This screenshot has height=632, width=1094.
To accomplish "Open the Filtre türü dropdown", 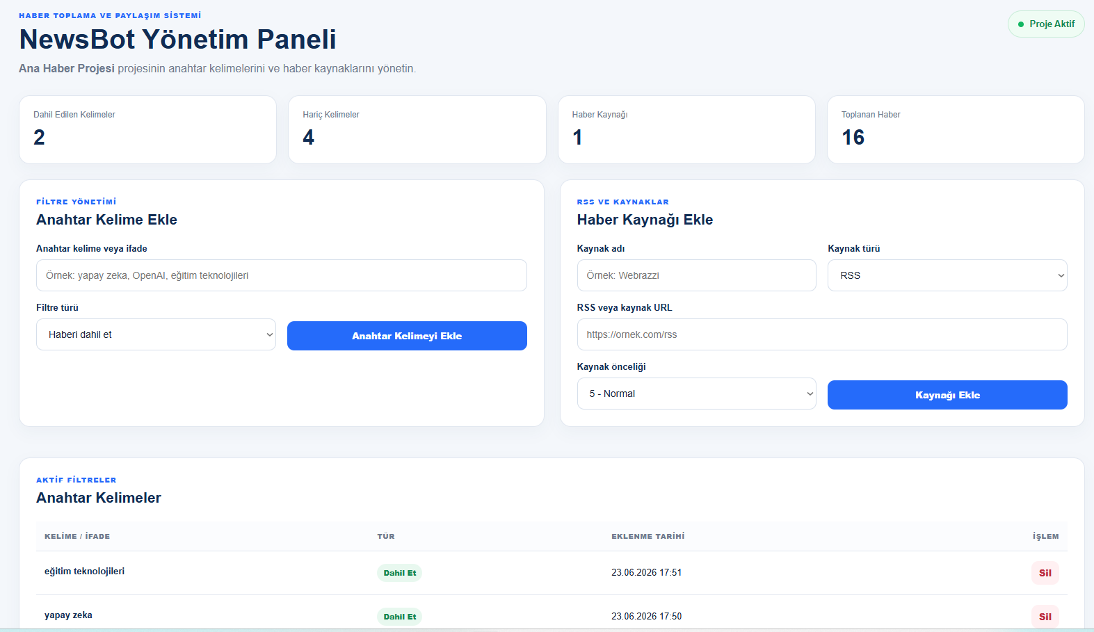I will (156, 334).
